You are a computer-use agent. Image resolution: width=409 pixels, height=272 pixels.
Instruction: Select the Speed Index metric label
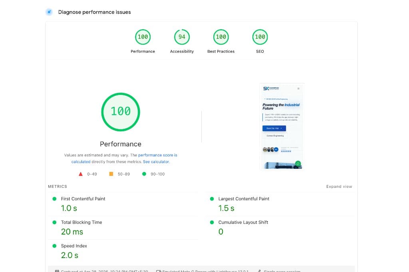pyautogui.click(x=74, y=246)
